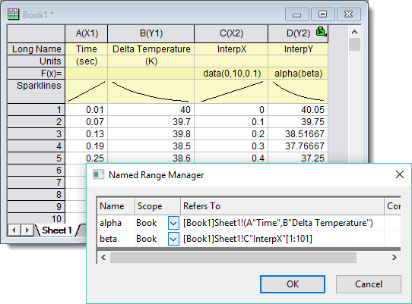Open Scope dropdown for alpha range
Image resolution: width=412 pixels, height=304 pixels.
tap(173, 223)
